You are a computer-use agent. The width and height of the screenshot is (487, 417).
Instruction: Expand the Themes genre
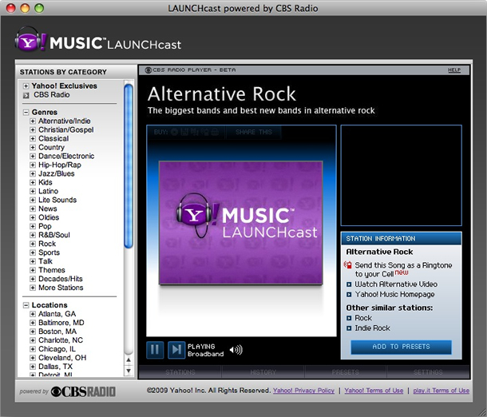click(33, 270)
